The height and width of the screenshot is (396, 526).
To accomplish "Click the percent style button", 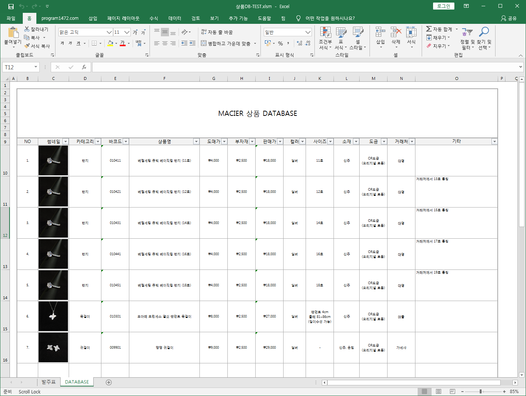I will pos(280,43).
